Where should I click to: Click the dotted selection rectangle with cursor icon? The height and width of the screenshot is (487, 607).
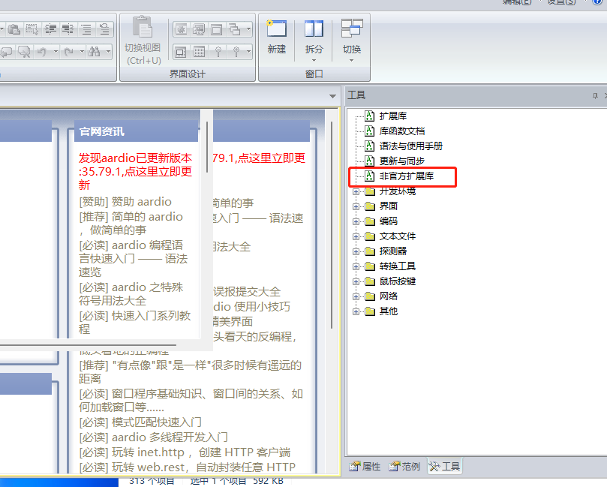tap(32, 29)
